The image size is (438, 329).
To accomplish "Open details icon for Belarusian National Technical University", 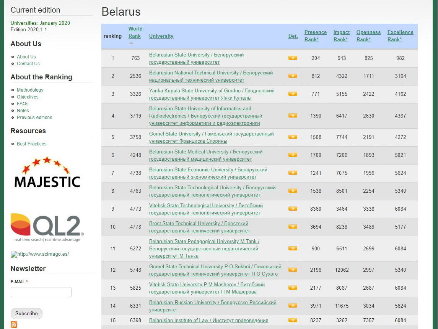I will point(293,76).
